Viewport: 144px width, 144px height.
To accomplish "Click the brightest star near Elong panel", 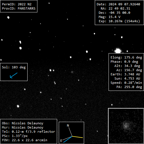I will 118,51.
